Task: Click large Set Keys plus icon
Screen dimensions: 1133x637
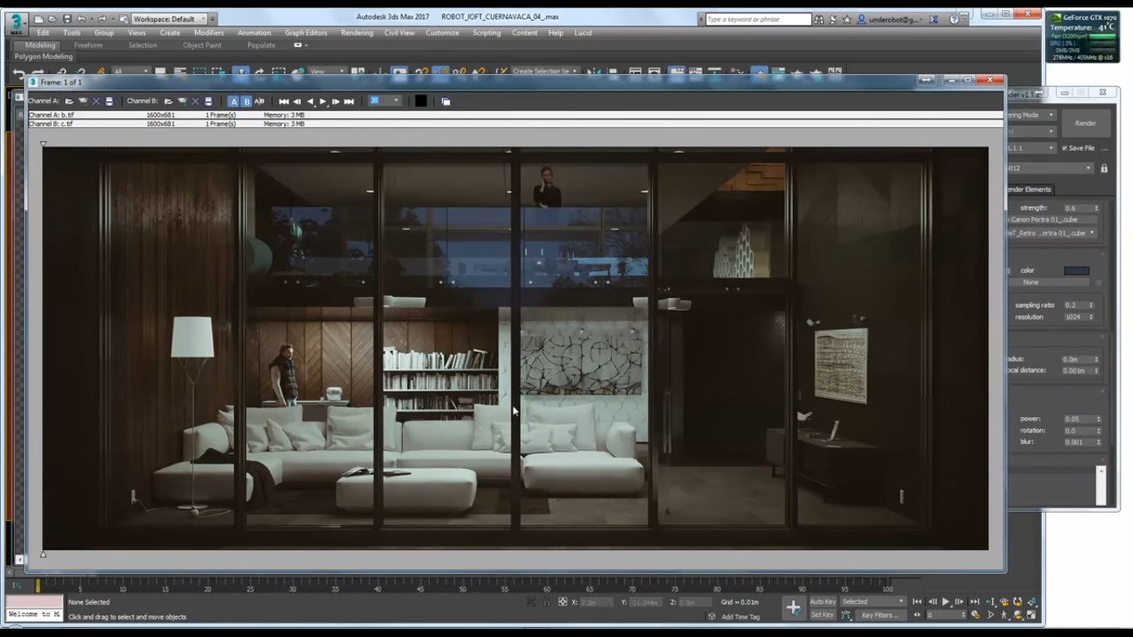Action: [793, 608]
